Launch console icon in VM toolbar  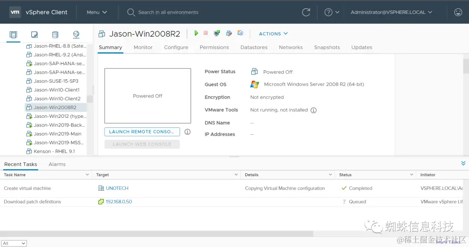point(217,33)
